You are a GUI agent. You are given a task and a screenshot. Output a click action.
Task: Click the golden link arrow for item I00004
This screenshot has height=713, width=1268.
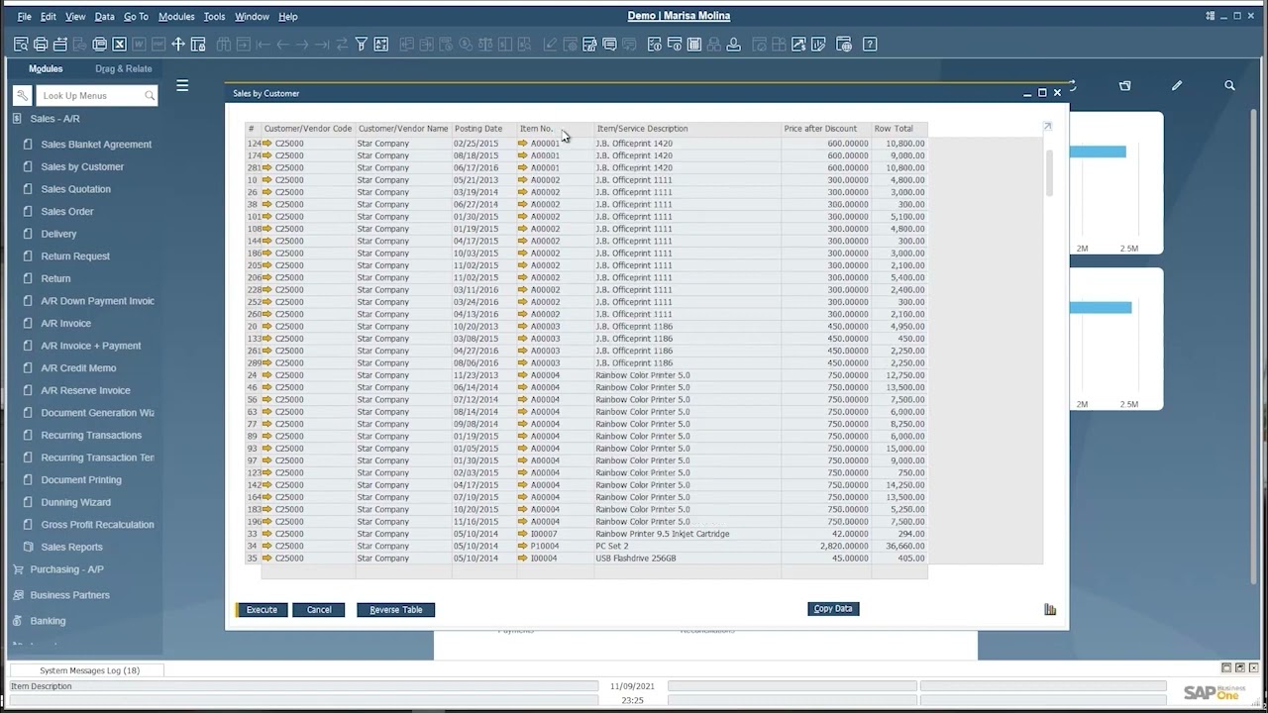pyautogui.click(x=523, y=559)
